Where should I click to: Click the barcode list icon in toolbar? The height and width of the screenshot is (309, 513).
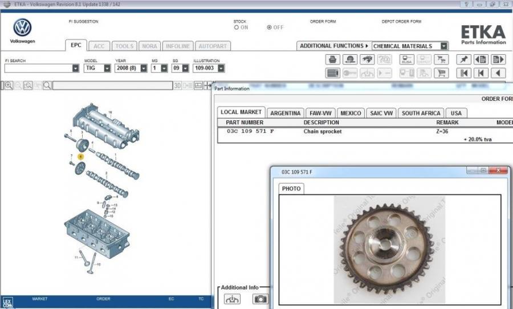pyautogui.click(x=333, y=73)
